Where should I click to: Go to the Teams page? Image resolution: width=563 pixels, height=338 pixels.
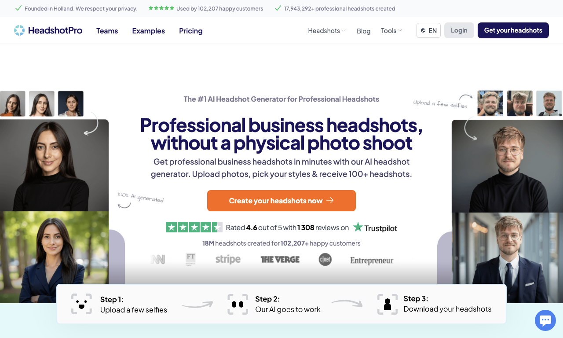point(107,31)
